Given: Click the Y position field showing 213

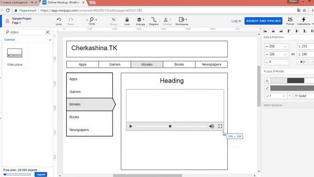Looking at the screenshot, I should 305,46.
